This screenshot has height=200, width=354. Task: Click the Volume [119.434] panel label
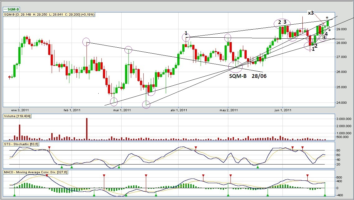[x=17, y=116]
